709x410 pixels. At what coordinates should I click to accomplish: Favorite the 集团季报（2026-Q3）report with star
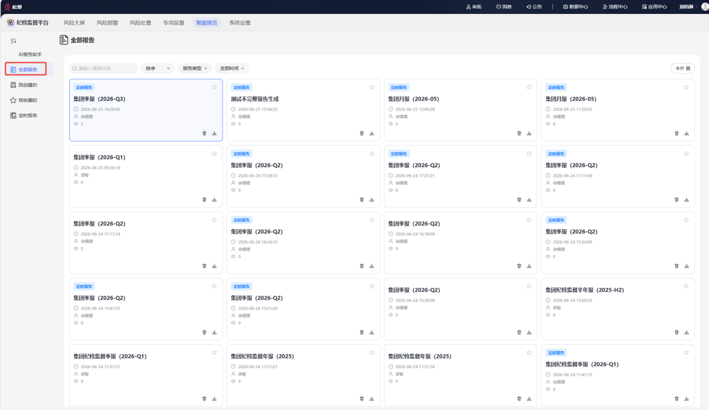point(214,87)
